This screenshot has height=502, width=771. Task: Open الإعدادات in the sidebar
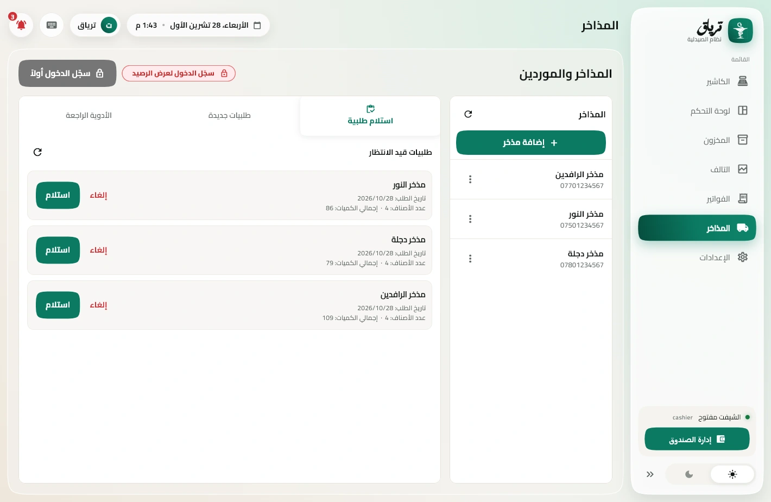tap(697, 258)
